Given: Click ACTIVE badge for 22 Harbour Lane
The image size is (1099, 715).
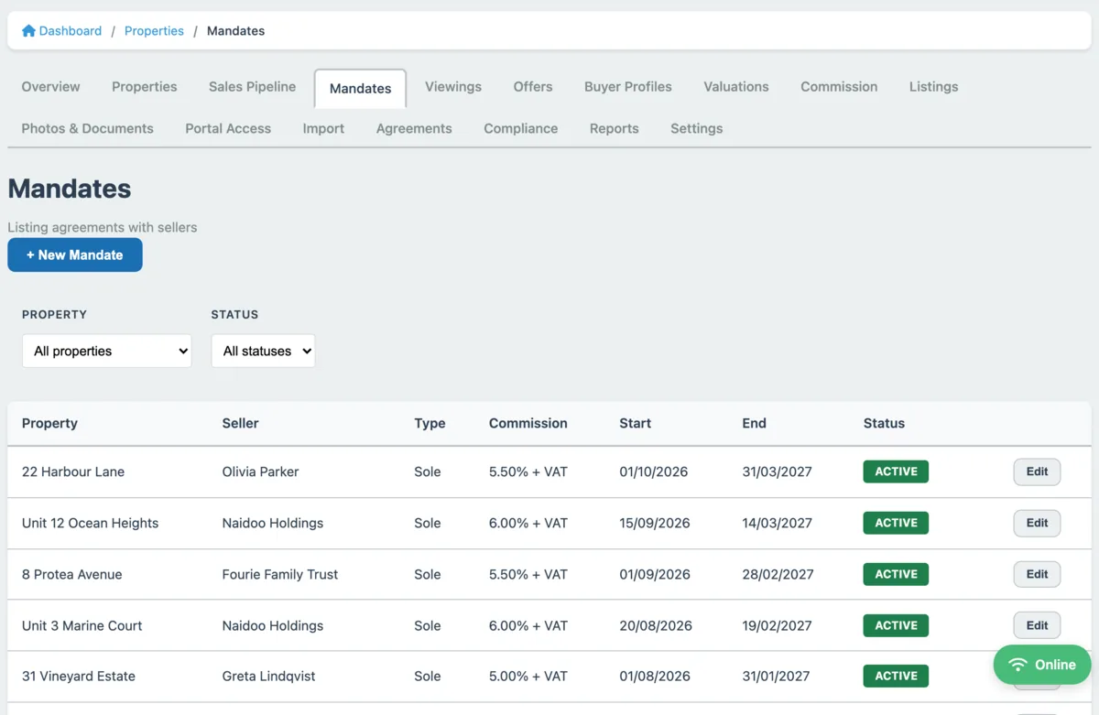Looking at the screenshot, I should point(896,472).
